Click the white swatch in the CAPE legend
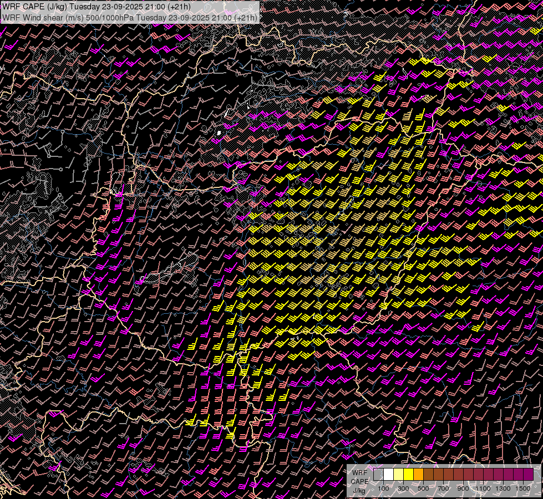The image size is (543, 499). [x=389, y=475]
